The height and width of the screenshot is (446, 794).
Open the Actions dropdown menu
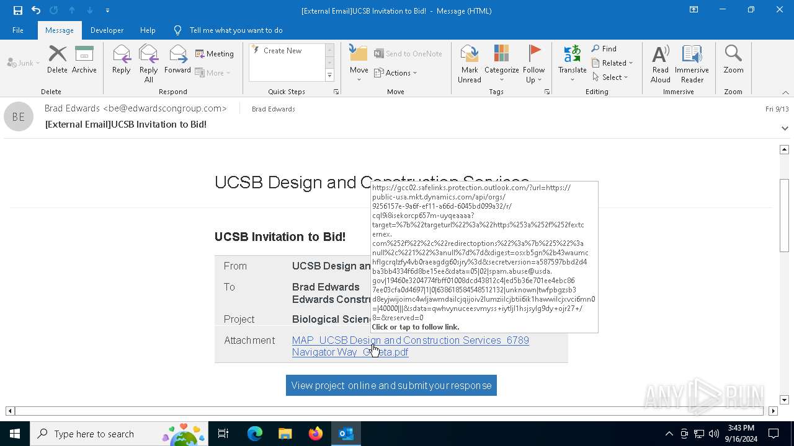[x=396, y=72]
